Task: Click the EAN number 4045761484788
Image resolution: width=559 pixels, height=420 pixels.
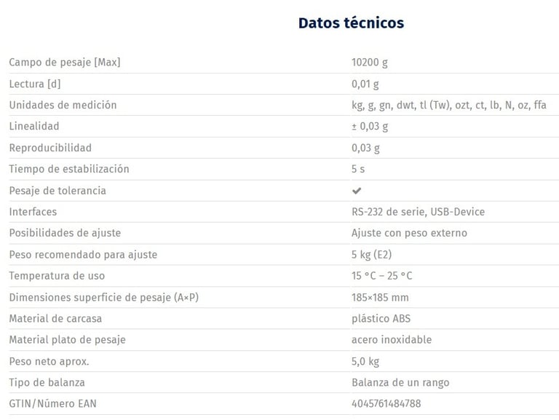Action: 386,403
